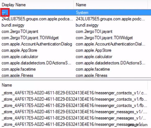Screen dimensions: 151x128
Task: Click com.2ergoTOI.jayant.TOIWidget in the Name column
Action: pos(104,38)
